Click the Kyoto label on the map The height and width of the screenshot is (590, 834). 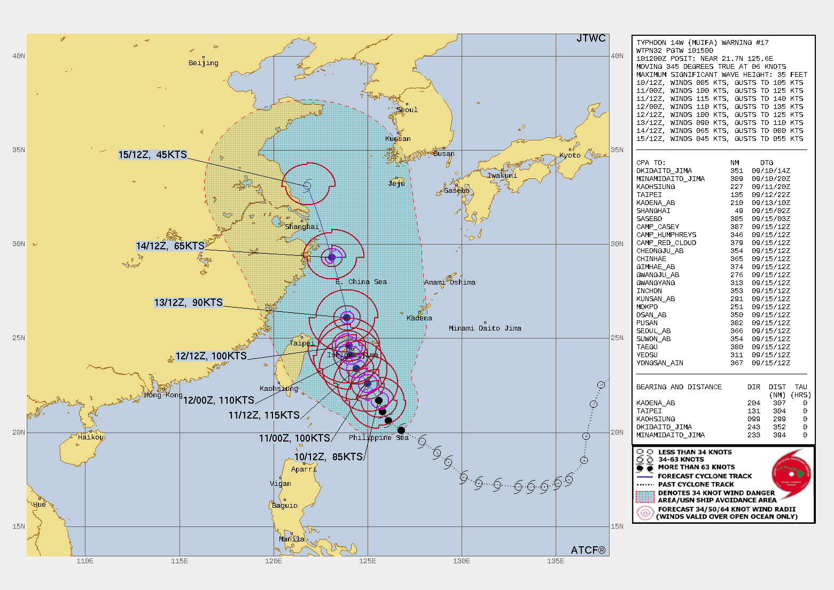[570, 155]
